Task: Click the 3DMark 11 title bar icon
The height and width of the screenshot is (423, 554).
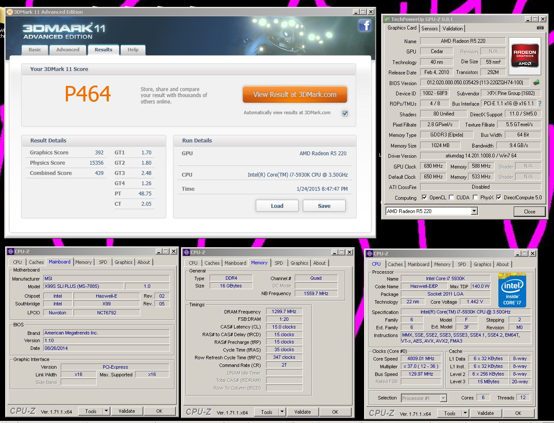Action: [x=10, y=12]
